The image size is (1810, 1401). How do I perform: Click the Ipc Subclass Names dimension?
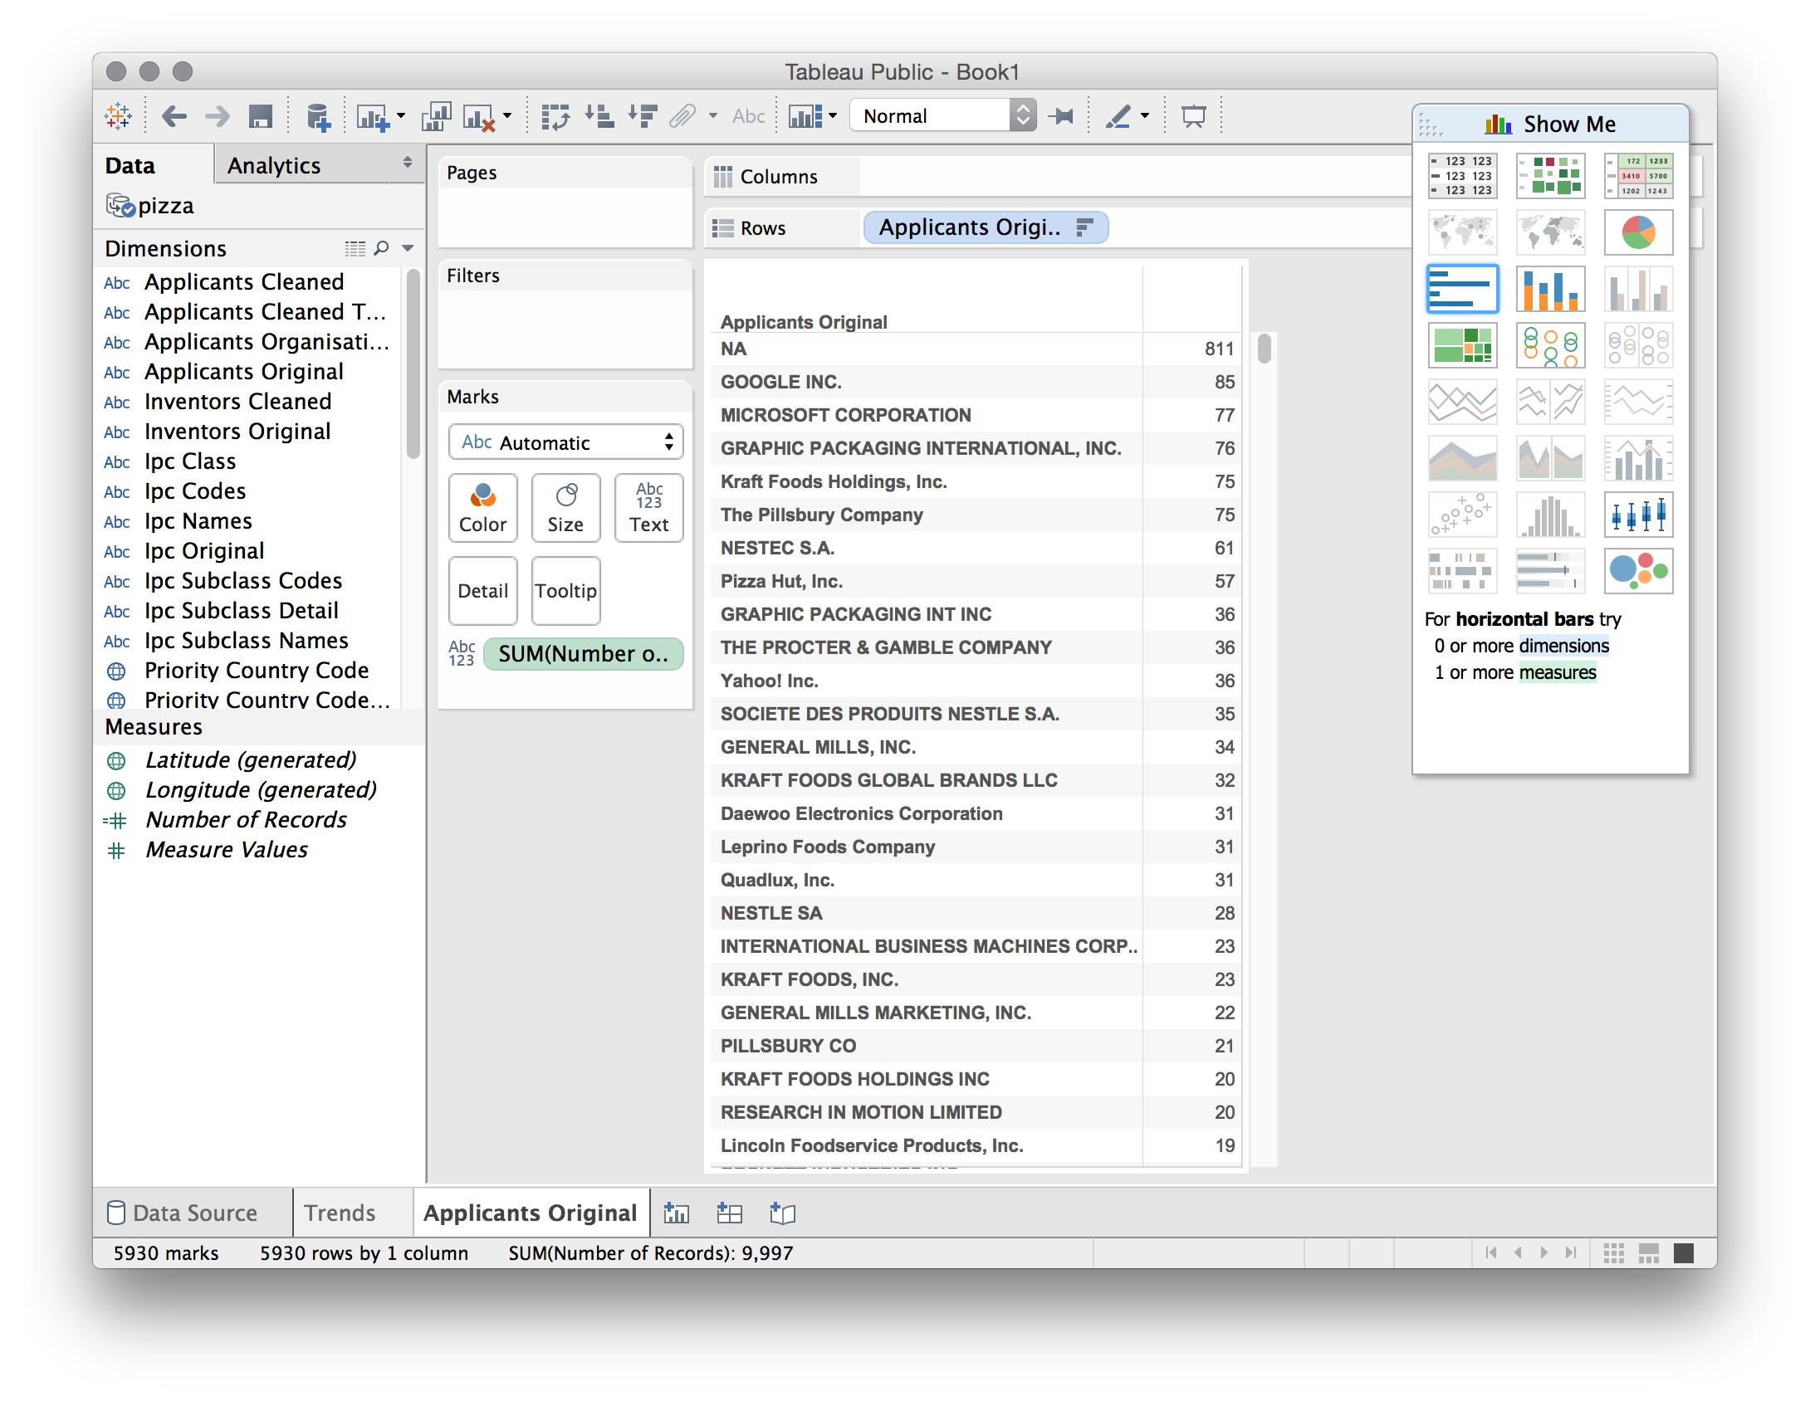click(247, 641)
